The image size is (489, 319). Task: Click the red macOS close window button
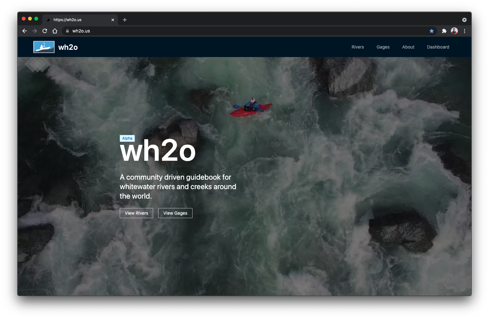(24, 19)
